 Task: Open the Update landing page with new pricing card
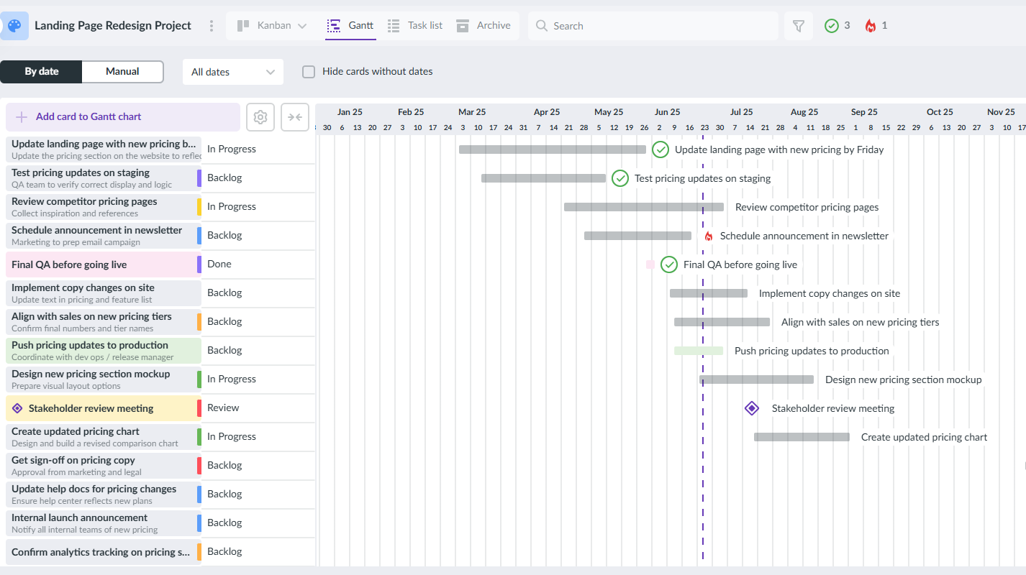[x=104, y=149]
